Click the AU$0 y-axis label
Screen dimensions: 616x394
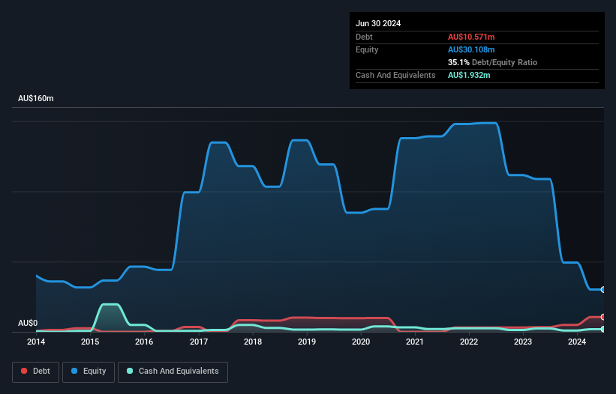click(x=28, y=323)
